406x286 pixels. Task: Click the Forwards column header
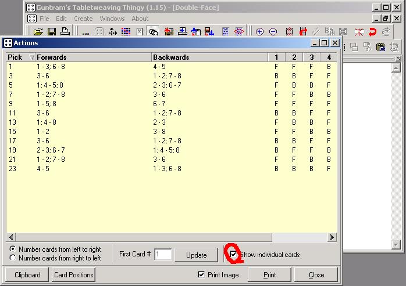94,57
